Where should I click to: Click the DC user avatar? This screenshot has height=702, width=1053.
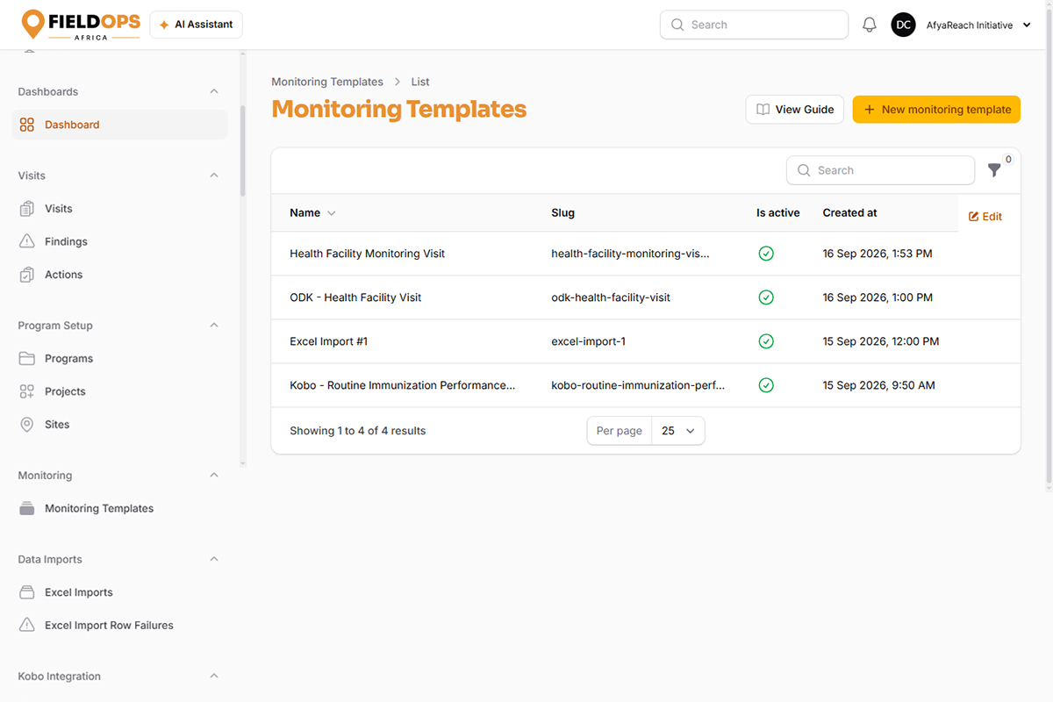click(x=903, y=25)
